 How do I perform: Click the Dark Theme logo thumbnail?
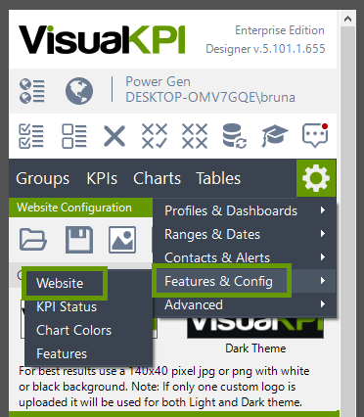click(255, 327)
